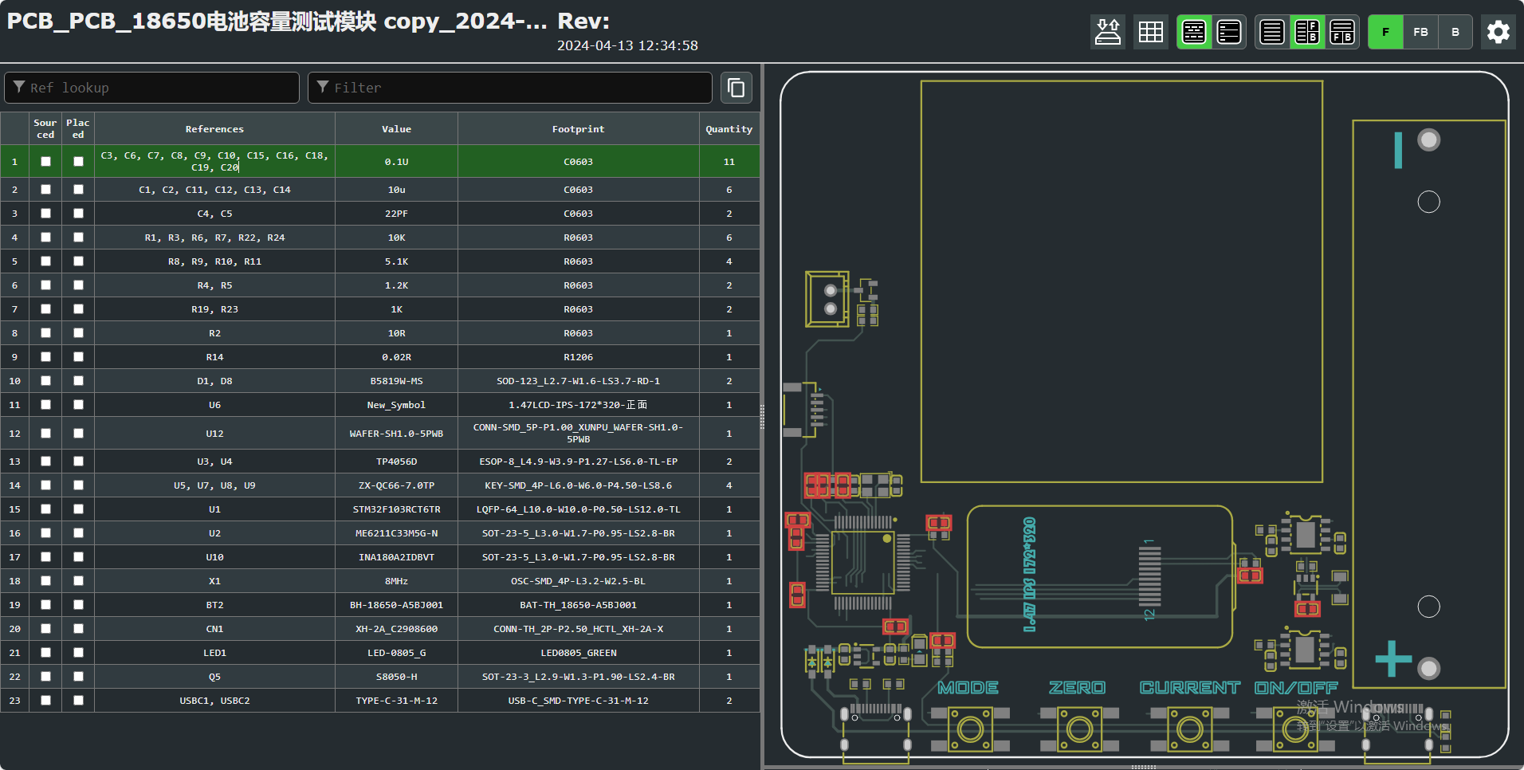
Task: Click the divider between BOM and board view
Action: pos(762,416)
